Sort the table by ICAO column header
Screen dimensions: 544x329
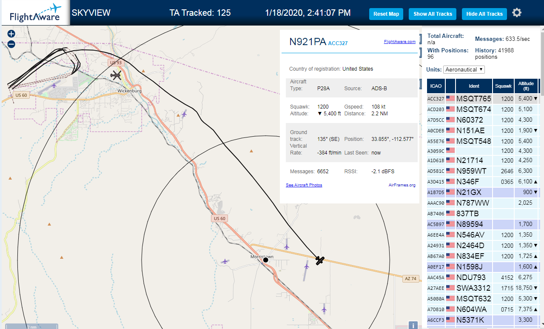436,86
